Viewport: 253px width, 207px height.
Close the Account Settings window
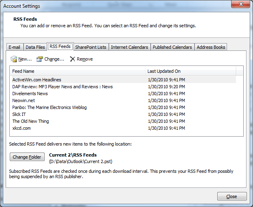tap(240, 4)
